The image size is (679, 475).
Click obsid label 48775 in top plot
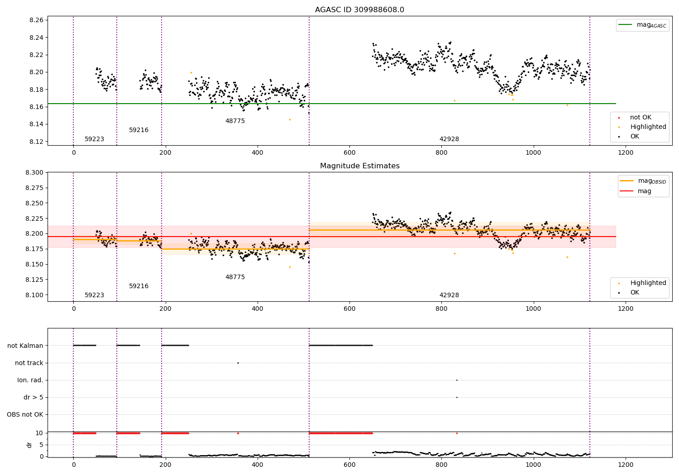tap(235, 121)
